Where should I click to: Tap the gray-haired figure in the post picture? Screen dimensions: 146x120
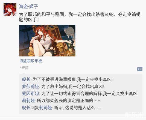click(70, 35)
